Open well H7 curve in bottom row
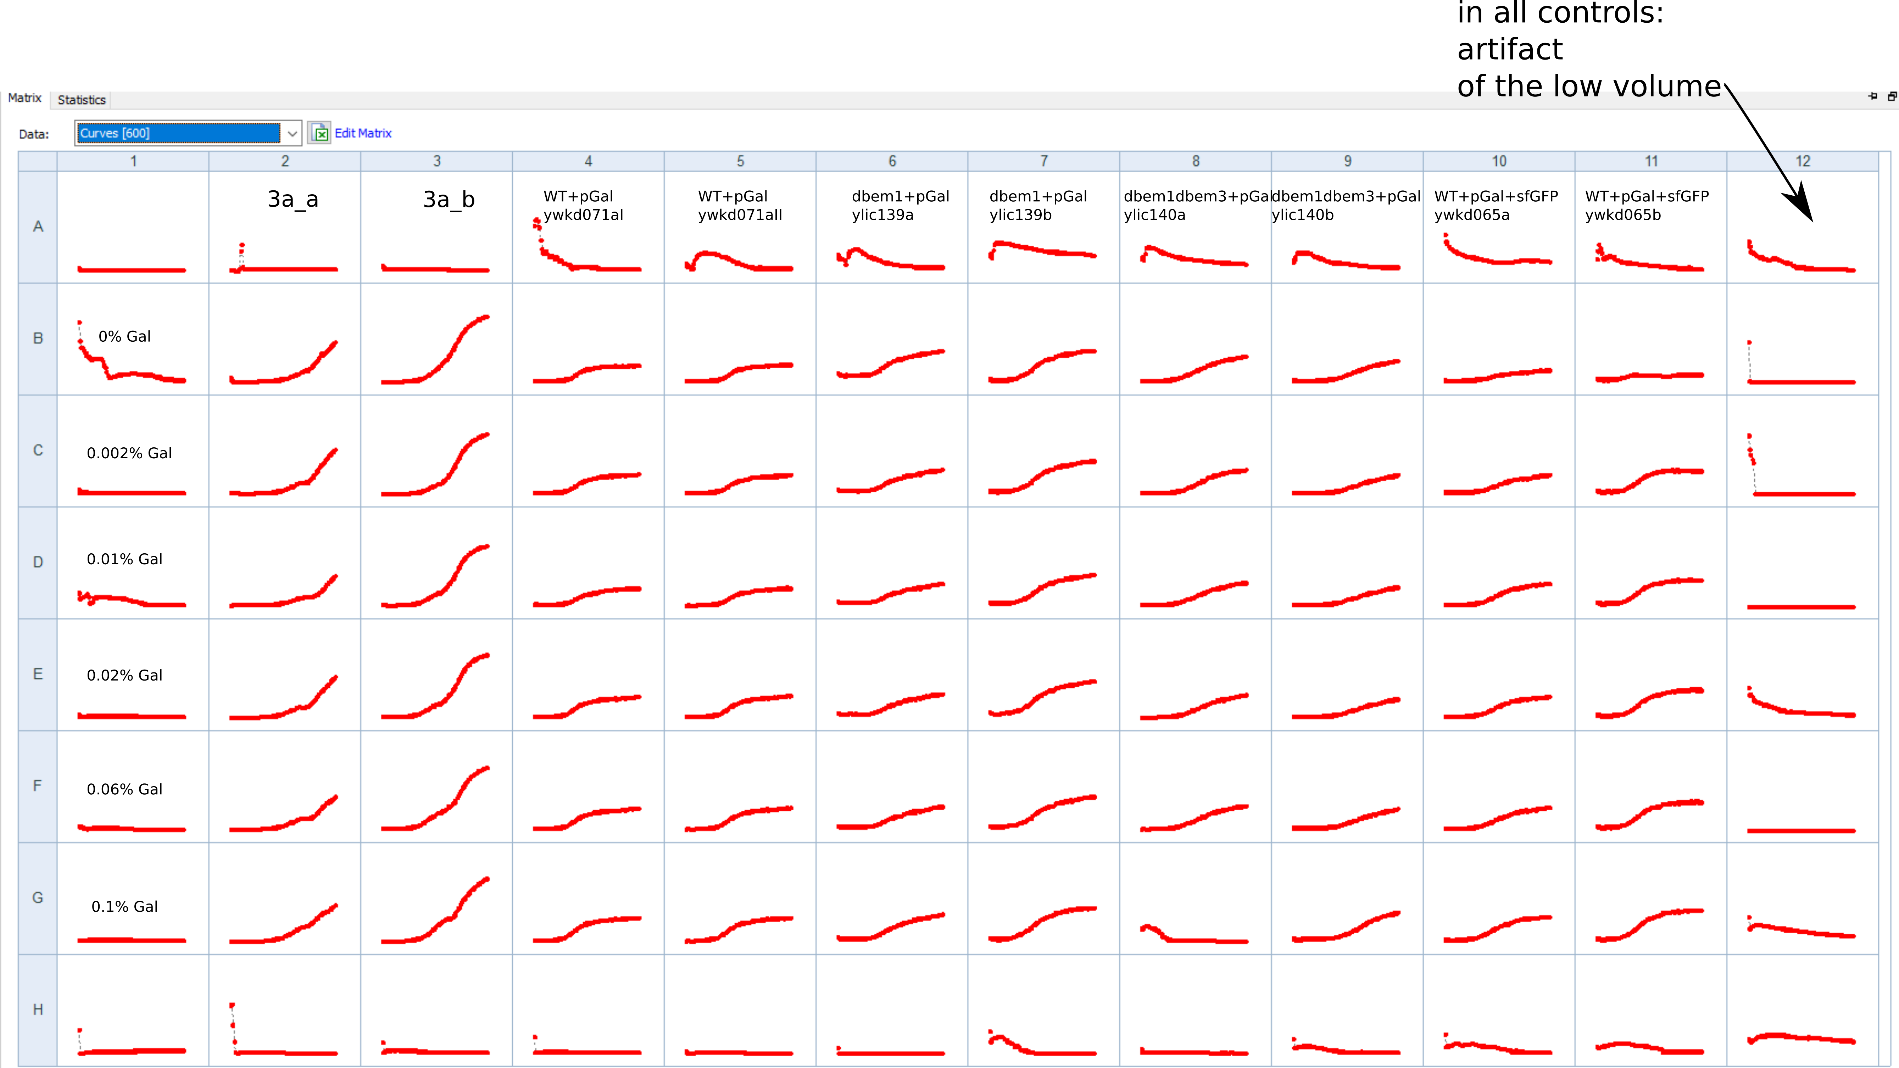This screenshot has width=1899, height=1068. [x=1044, y=1011]
